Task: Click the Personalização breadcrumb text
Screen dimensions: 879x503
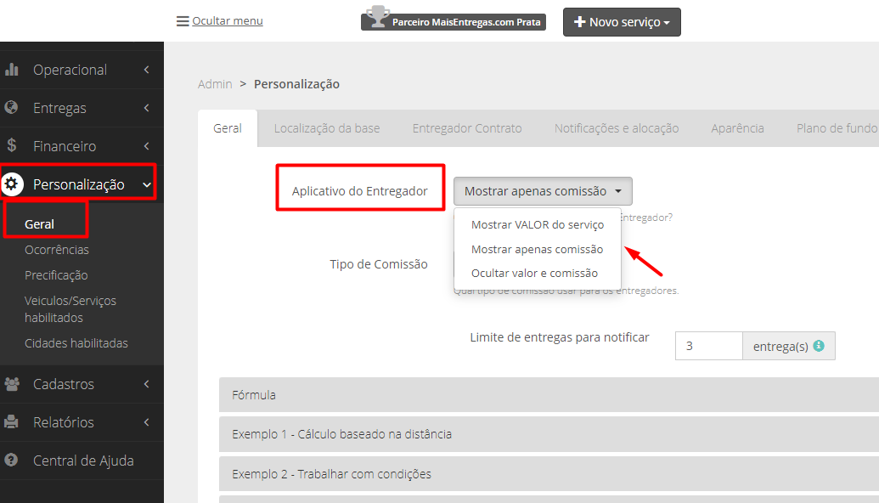Action: 296,84
